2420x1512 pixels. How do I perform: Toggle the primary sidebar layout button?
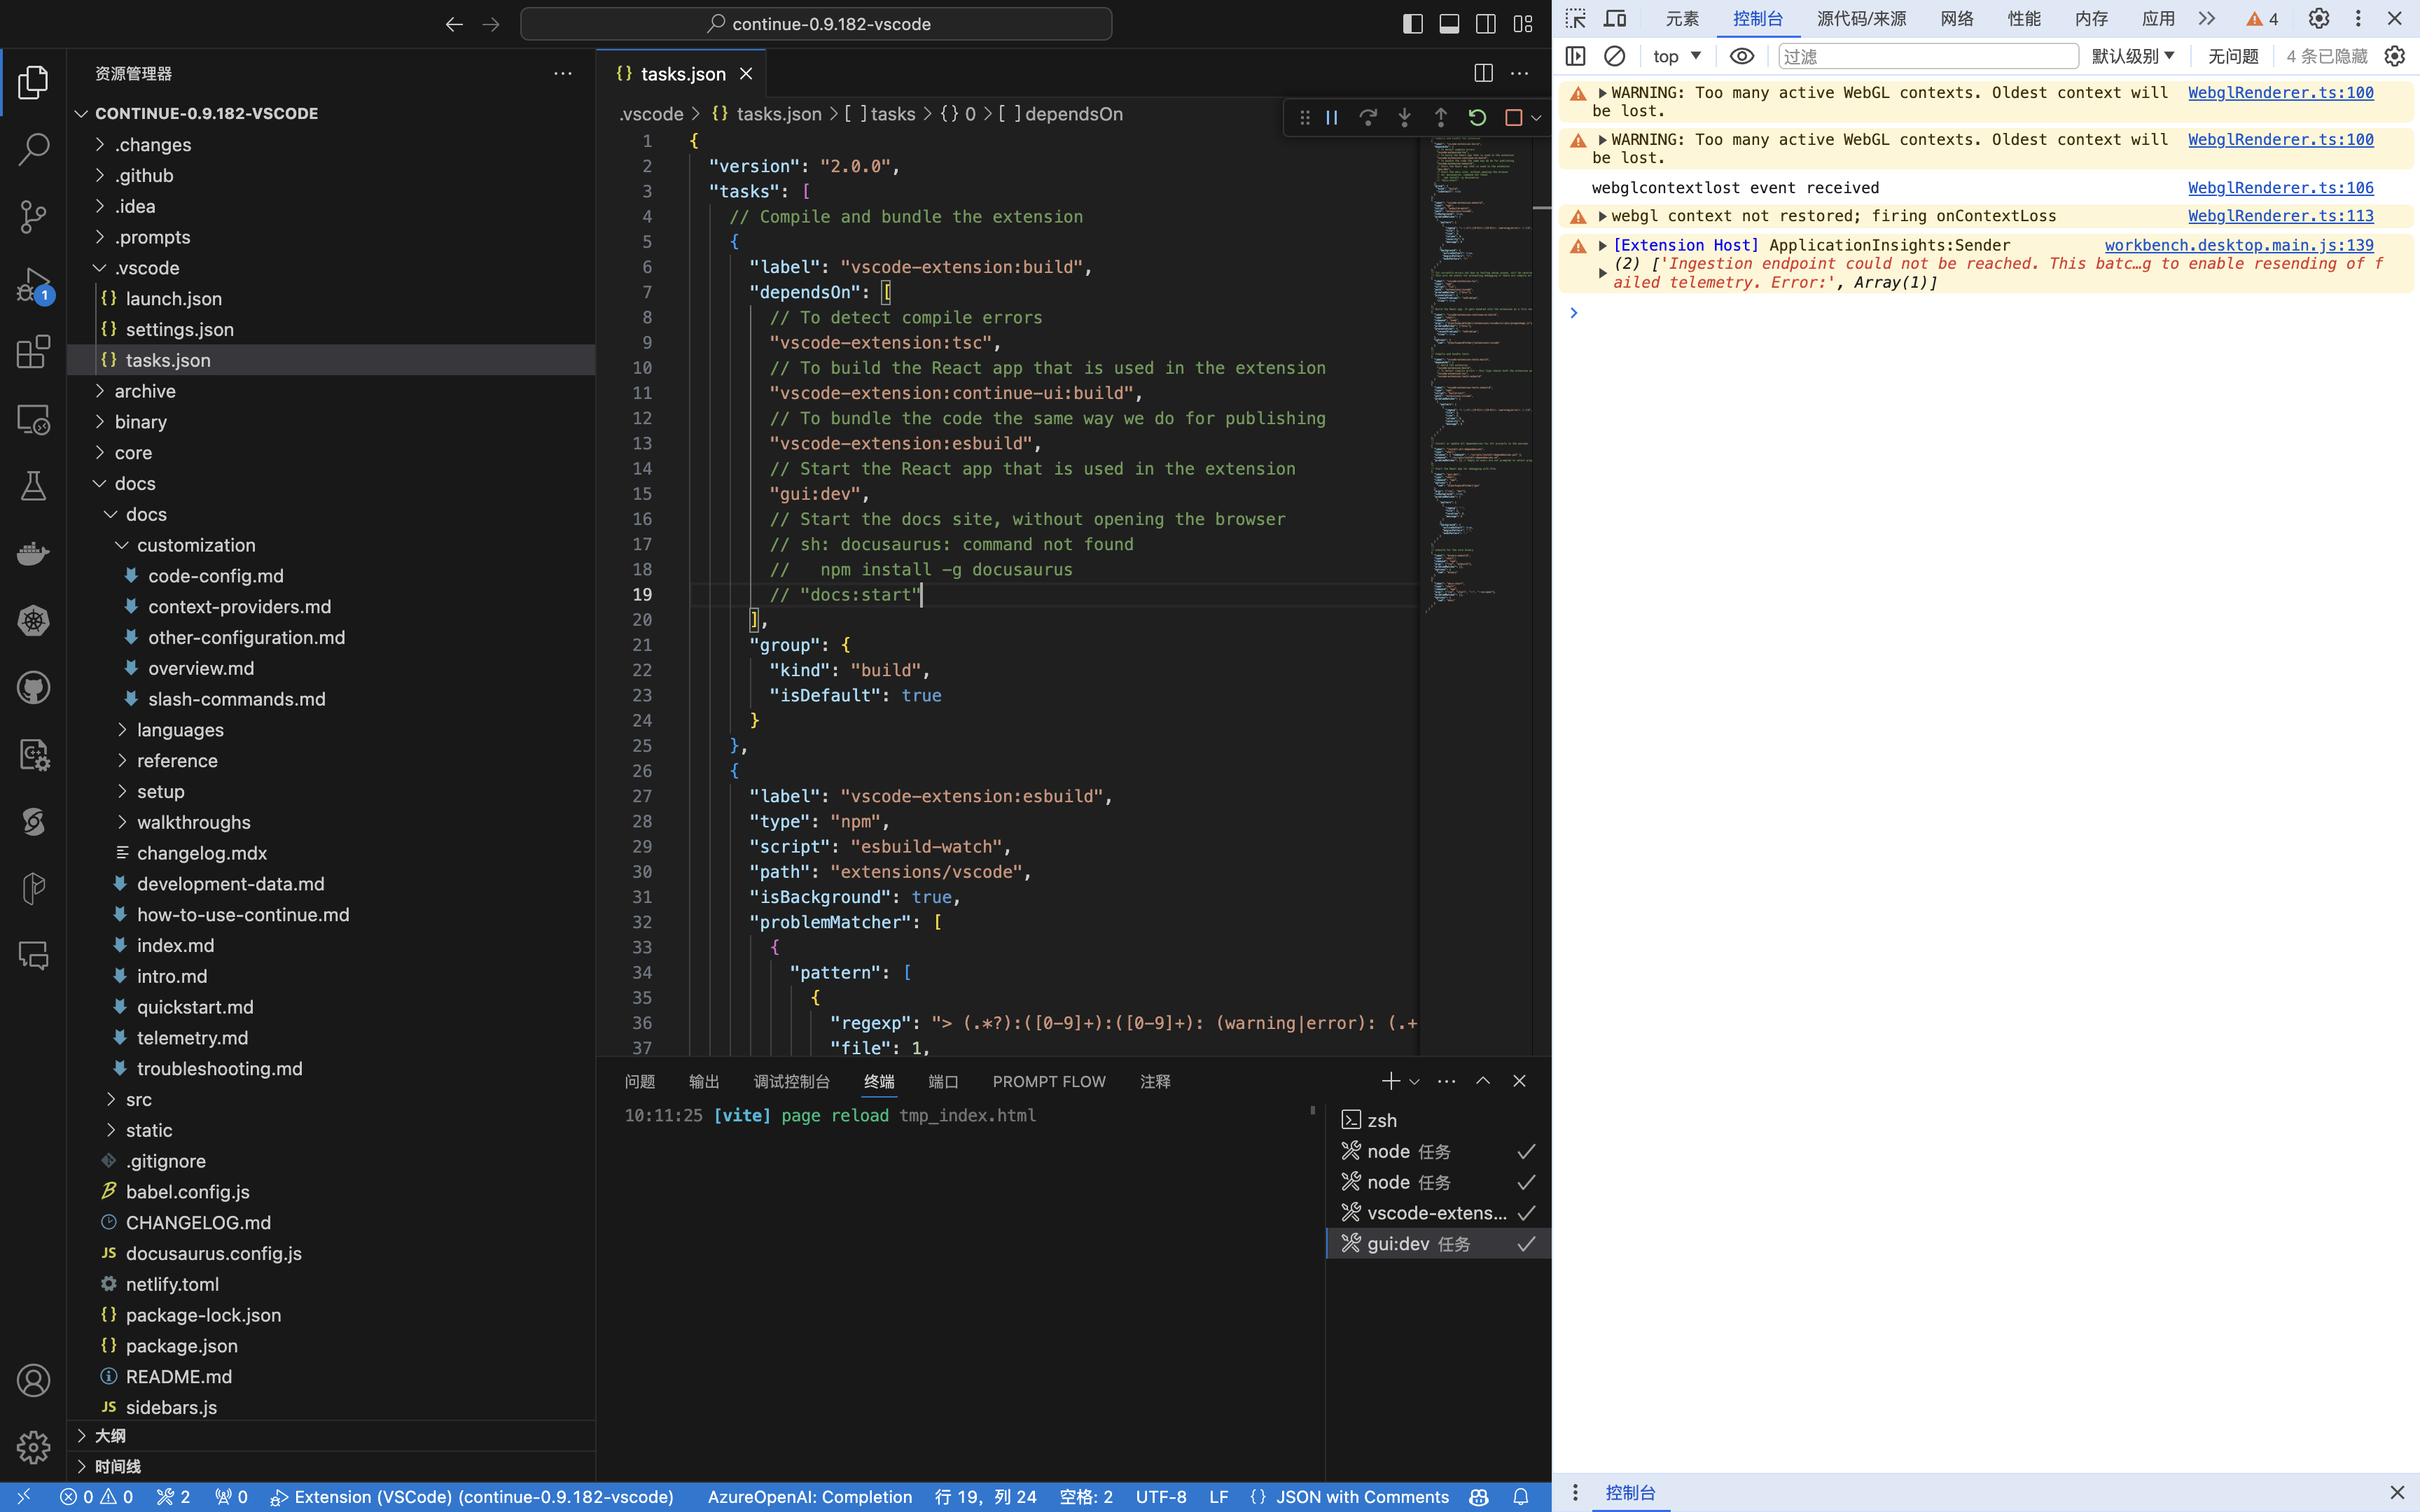(x=1412, y=24)
